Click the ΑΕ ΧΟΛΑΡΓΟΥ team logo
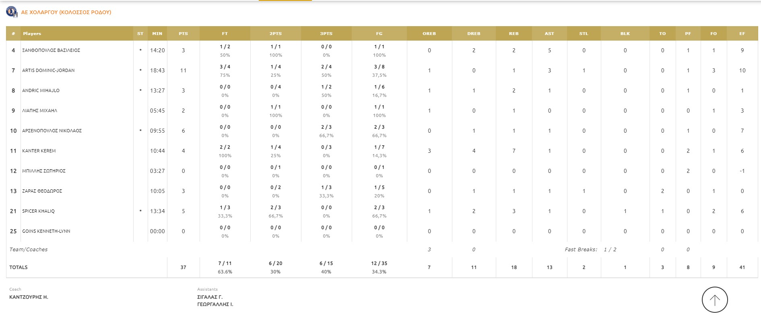The width and height of the screenshot is (761, 320). 12,12
